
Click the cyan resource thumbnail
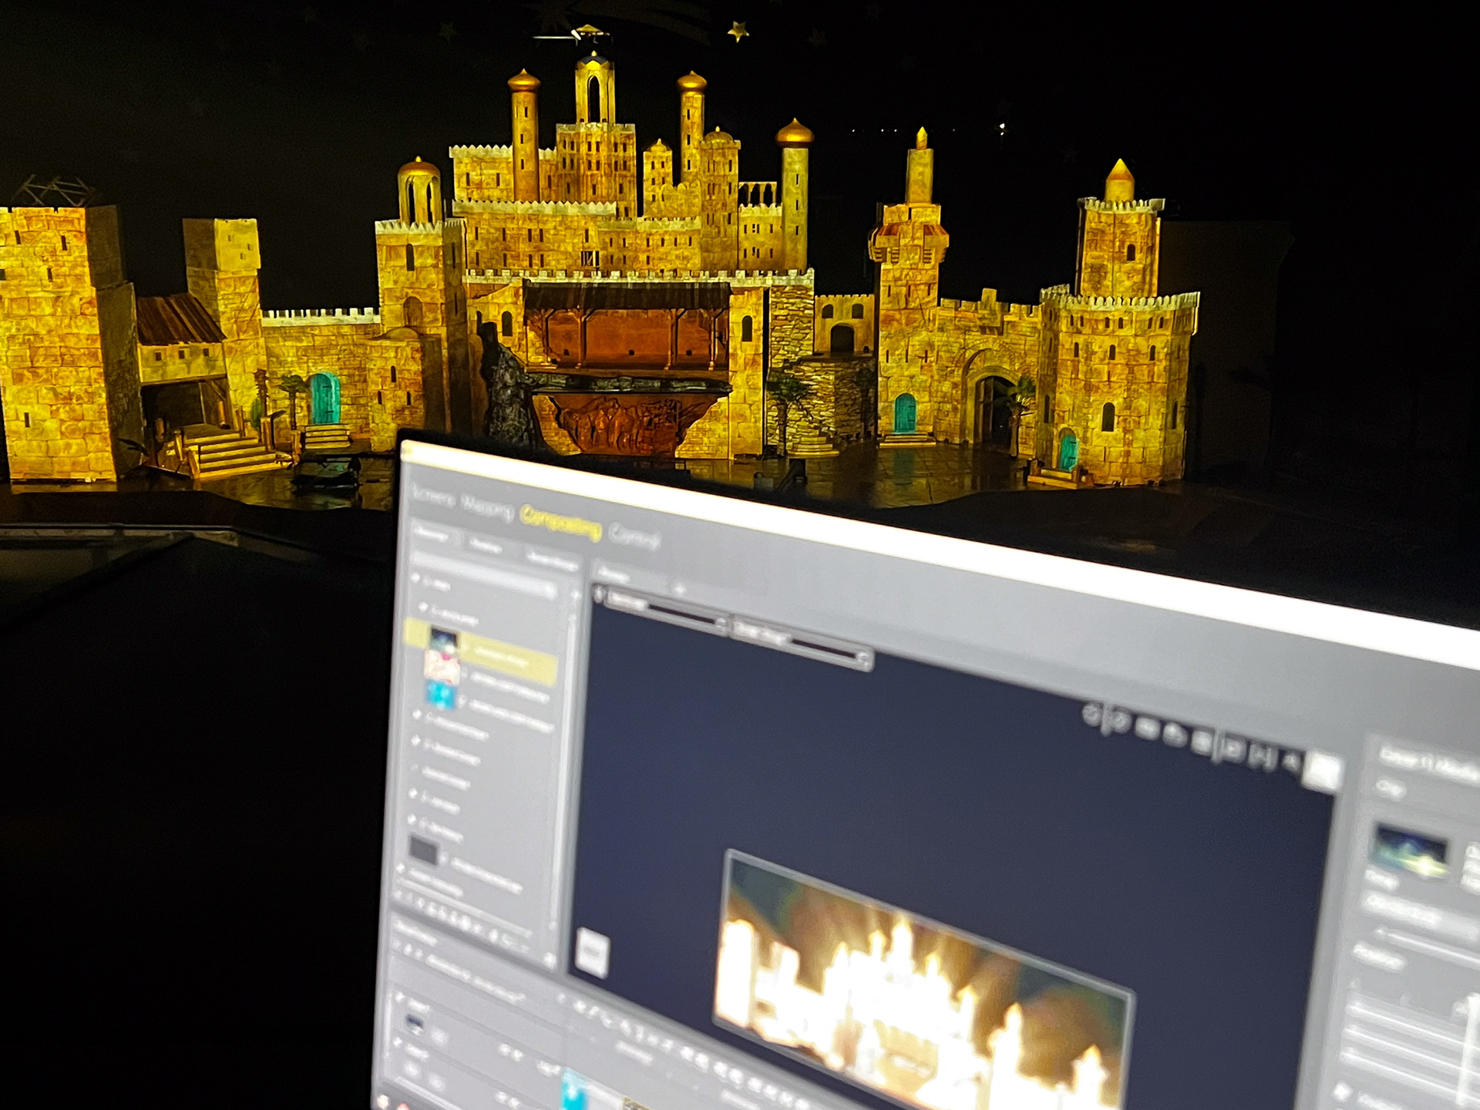442,694
